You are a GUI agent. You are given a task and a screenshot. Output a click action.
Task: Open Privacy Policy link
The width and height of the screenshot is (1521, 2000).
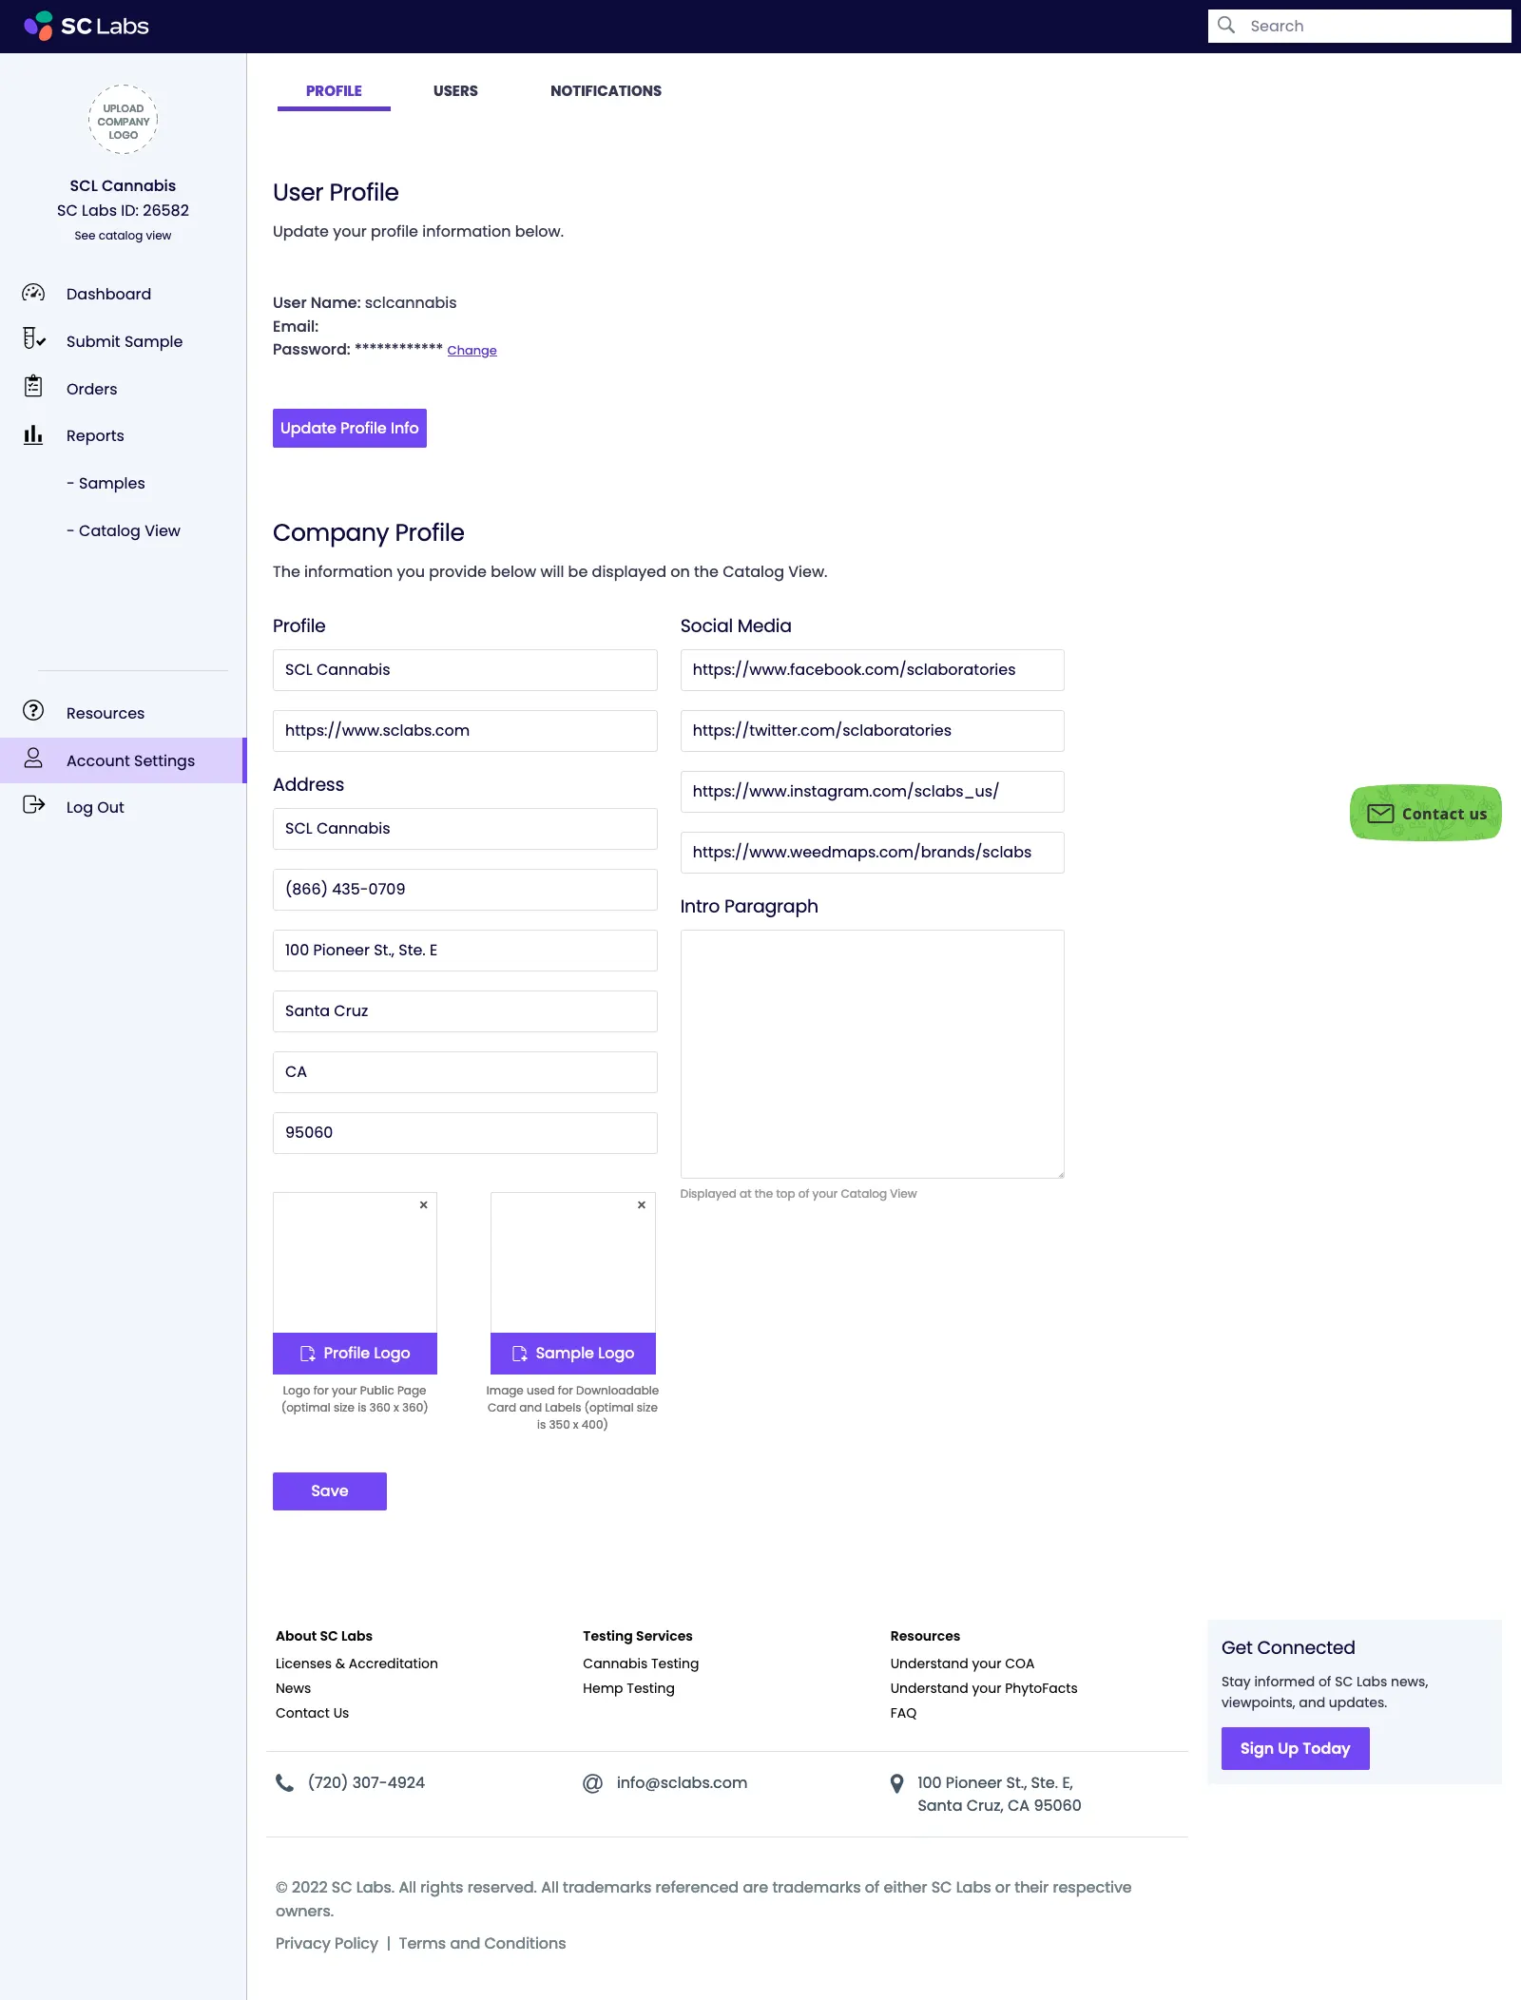[x=327, y=1943]
